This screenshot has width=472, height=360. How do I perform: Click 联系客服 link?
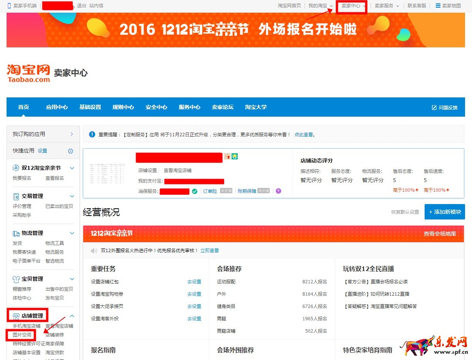417,6
